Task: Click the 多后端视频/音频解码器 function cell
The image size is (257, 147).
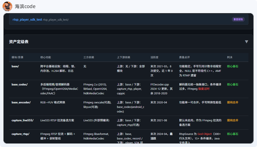Action: click(x=59, y=89)
